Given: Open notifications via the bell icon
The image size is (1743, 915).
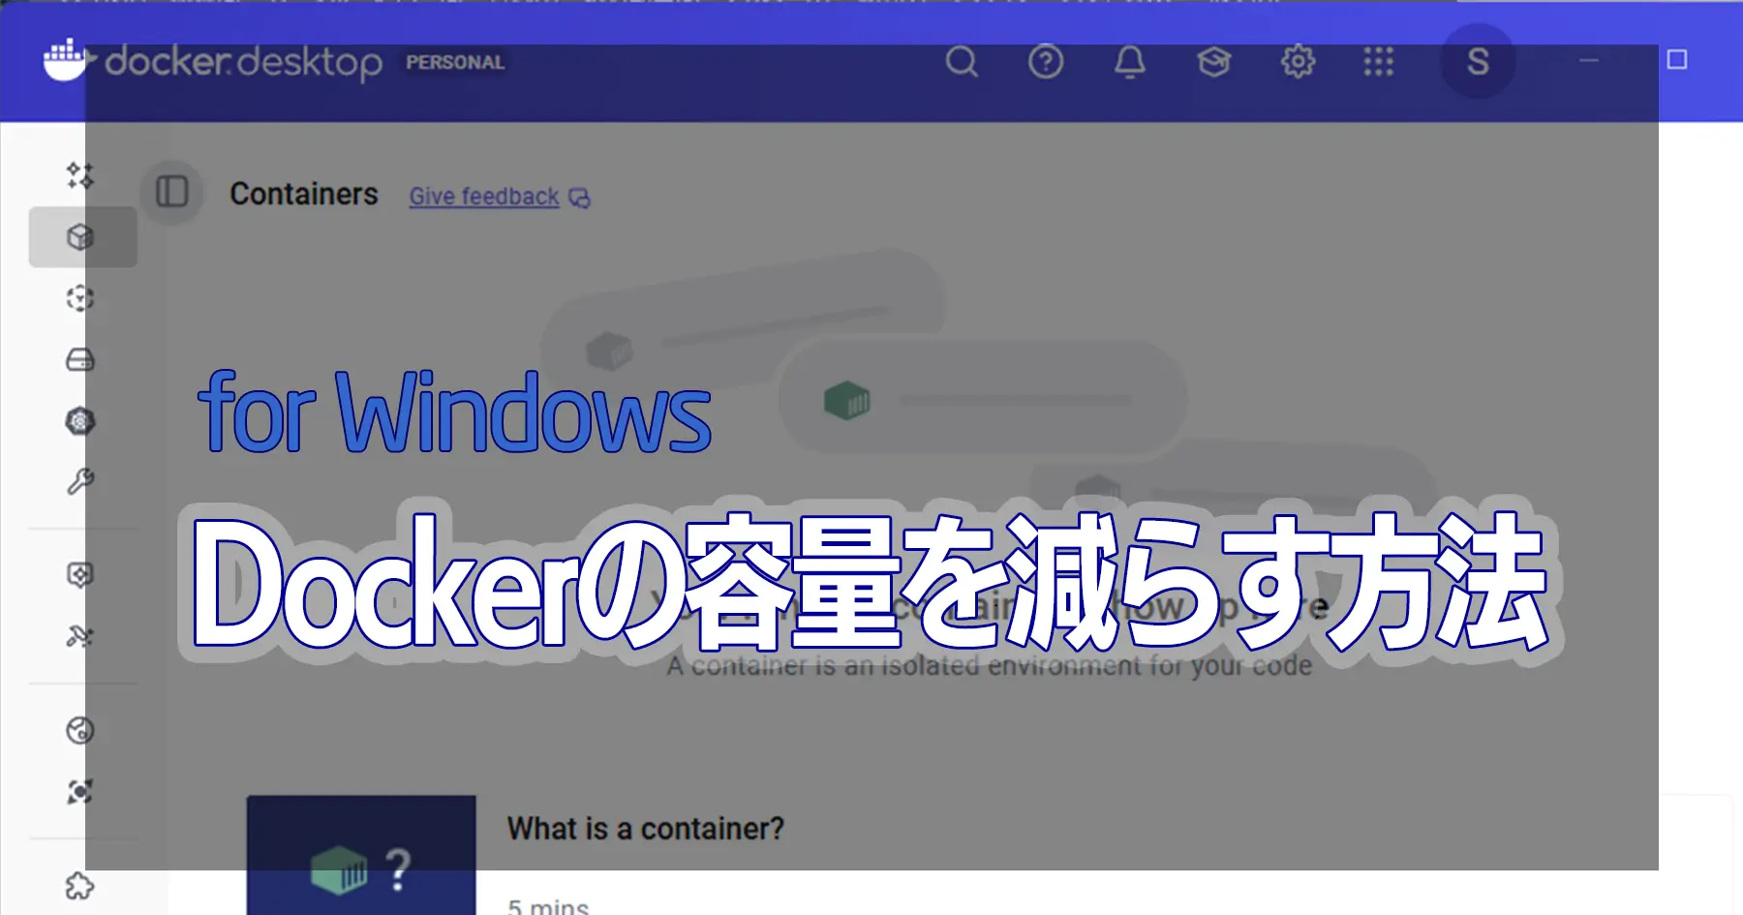Looking at the screenshot, I should [1129, 62].
